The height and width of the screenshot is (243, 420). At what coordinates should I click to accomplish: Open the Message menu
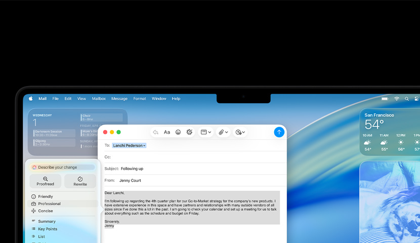coord(119,99)
